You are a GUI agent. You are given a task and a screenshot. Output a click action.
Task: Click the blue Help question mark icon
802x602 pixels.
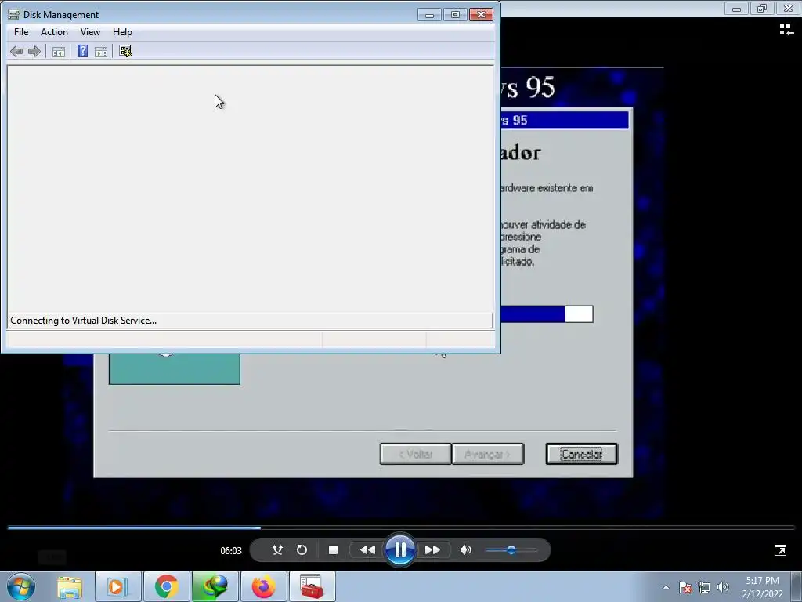click(82, 51)
